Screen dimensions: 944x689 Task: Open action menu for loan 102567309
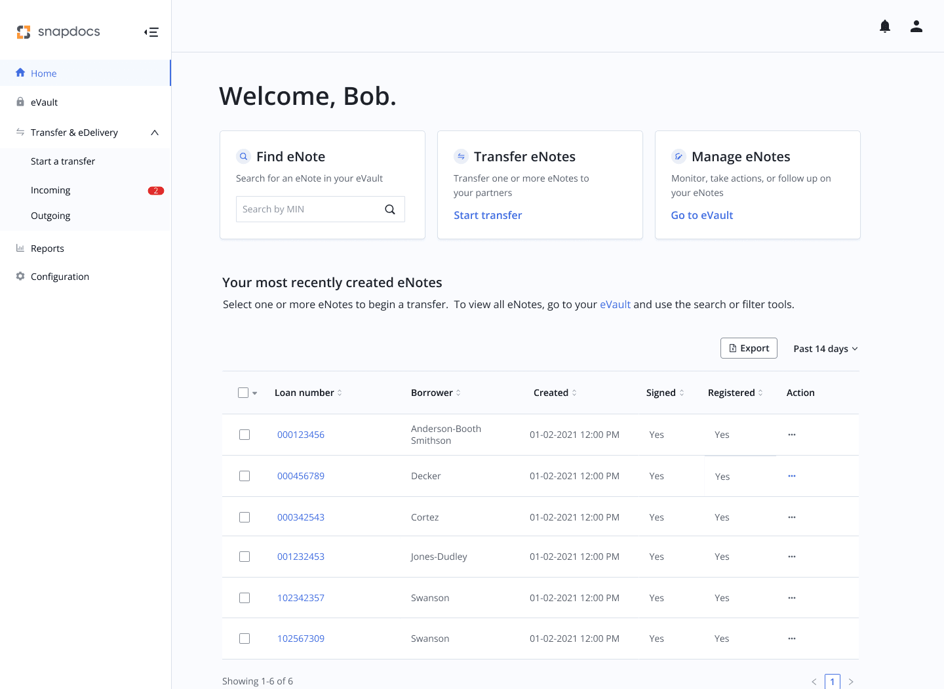[792, 639]
